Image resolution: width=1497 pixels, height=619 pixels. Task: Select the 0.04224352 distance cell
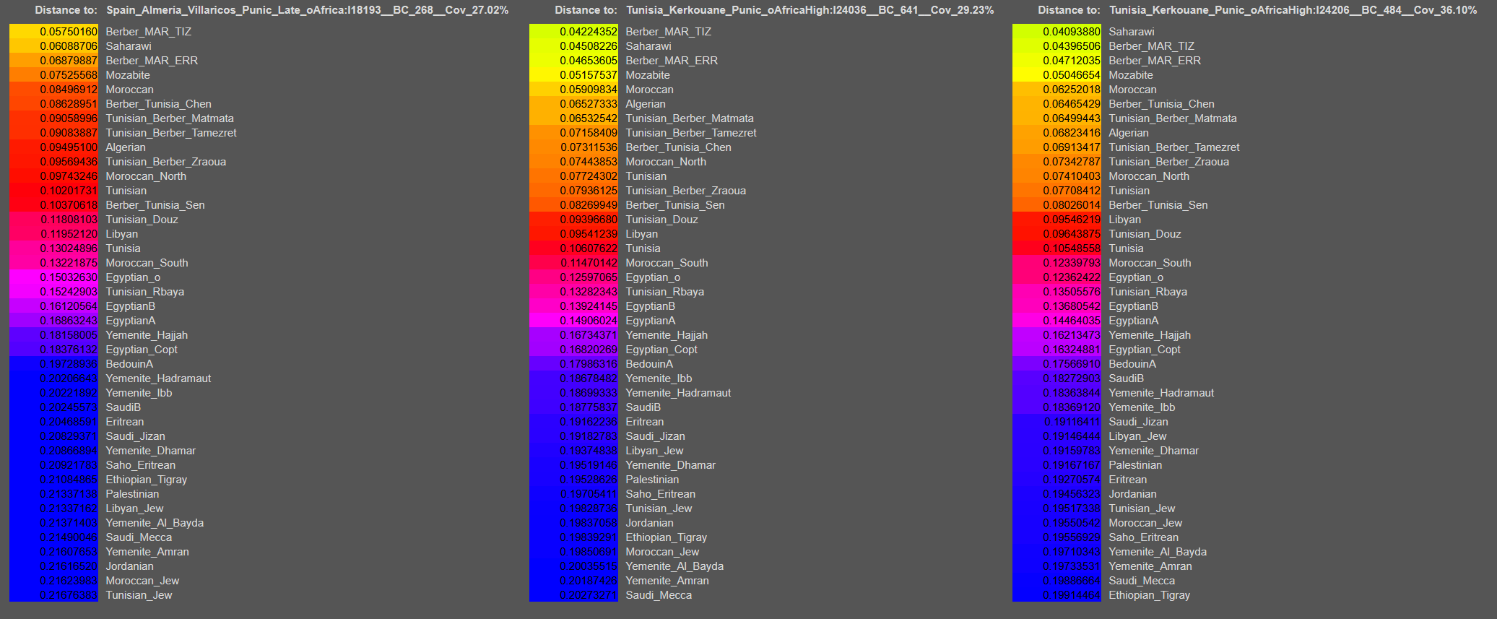574,32
